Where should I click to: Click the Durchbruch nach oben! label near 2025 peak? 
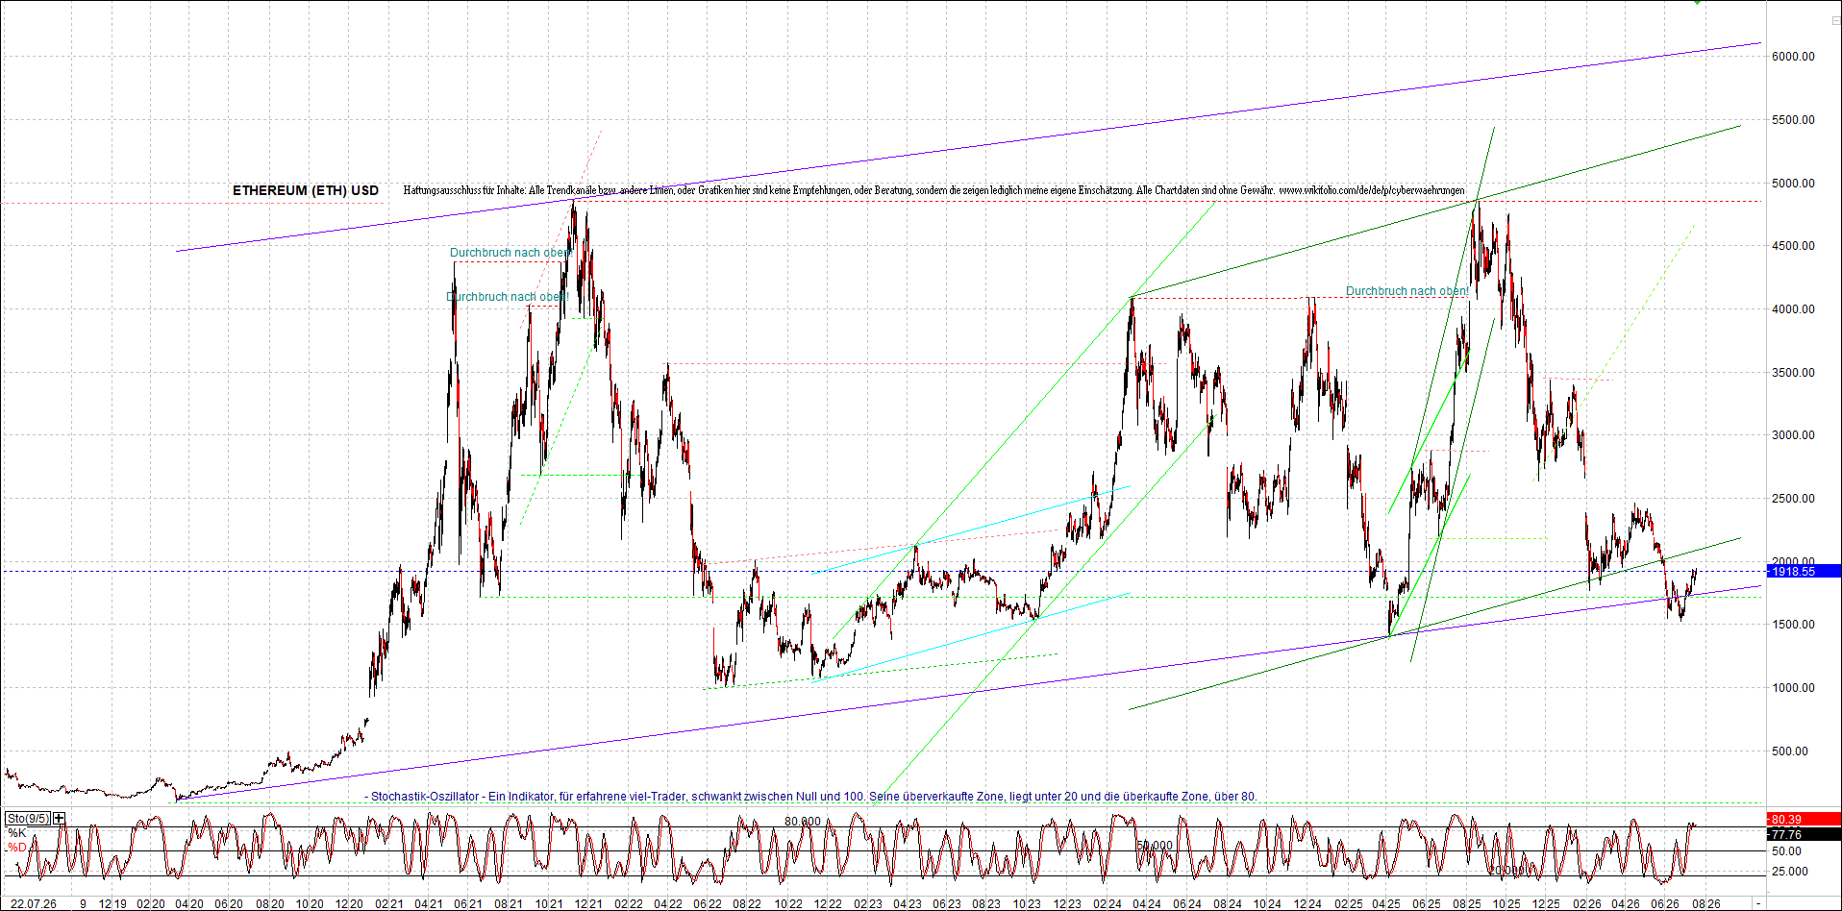(x=1406, y=291)
